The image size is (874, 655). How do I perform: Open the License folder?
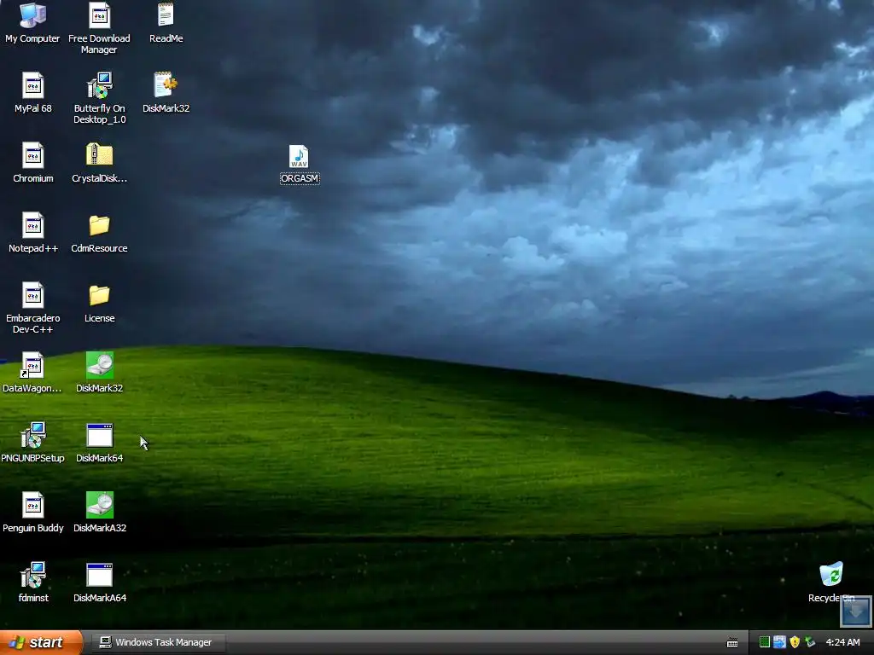click(x=99, y=303)
